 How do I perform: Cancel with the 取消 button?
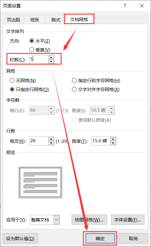click(x=133, y=238)
